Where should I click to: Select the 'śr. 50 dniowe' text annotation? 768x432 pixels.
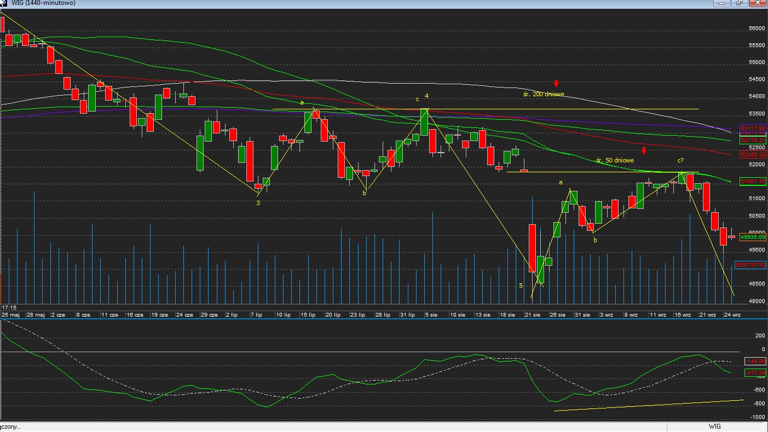point(615,161)
